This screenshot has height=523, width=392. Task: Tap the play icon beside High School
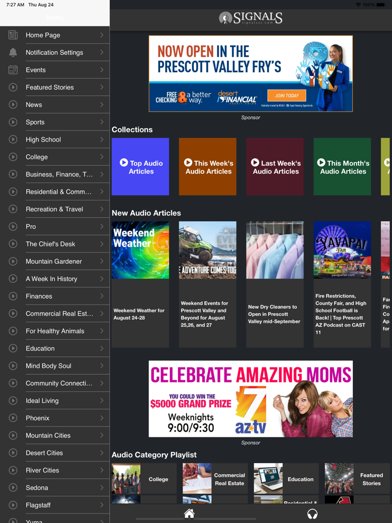tap(13, 139)
